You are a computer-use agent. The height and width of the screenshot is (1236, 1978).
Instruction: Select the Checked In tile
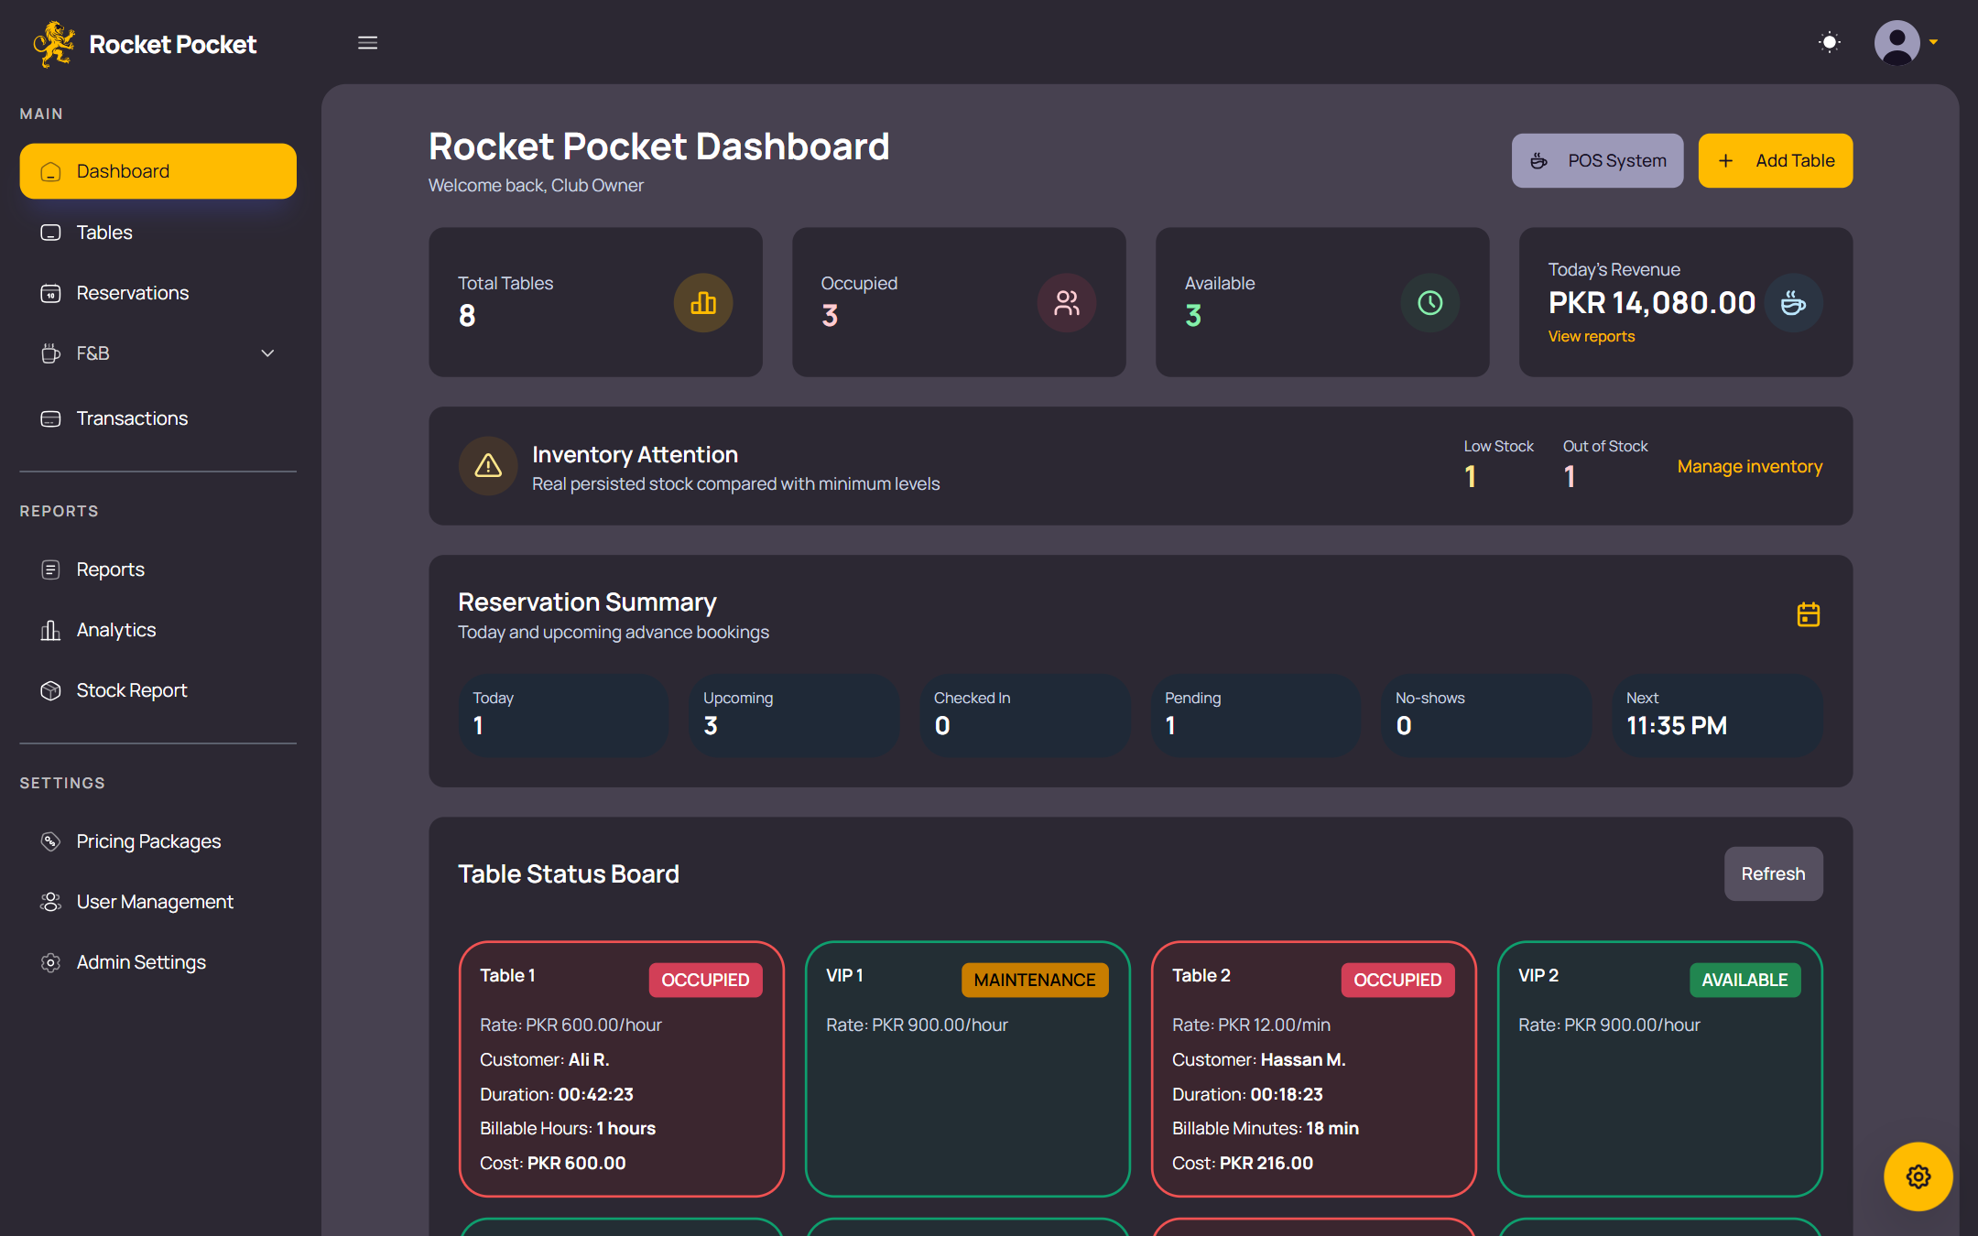pos(1024,715)
